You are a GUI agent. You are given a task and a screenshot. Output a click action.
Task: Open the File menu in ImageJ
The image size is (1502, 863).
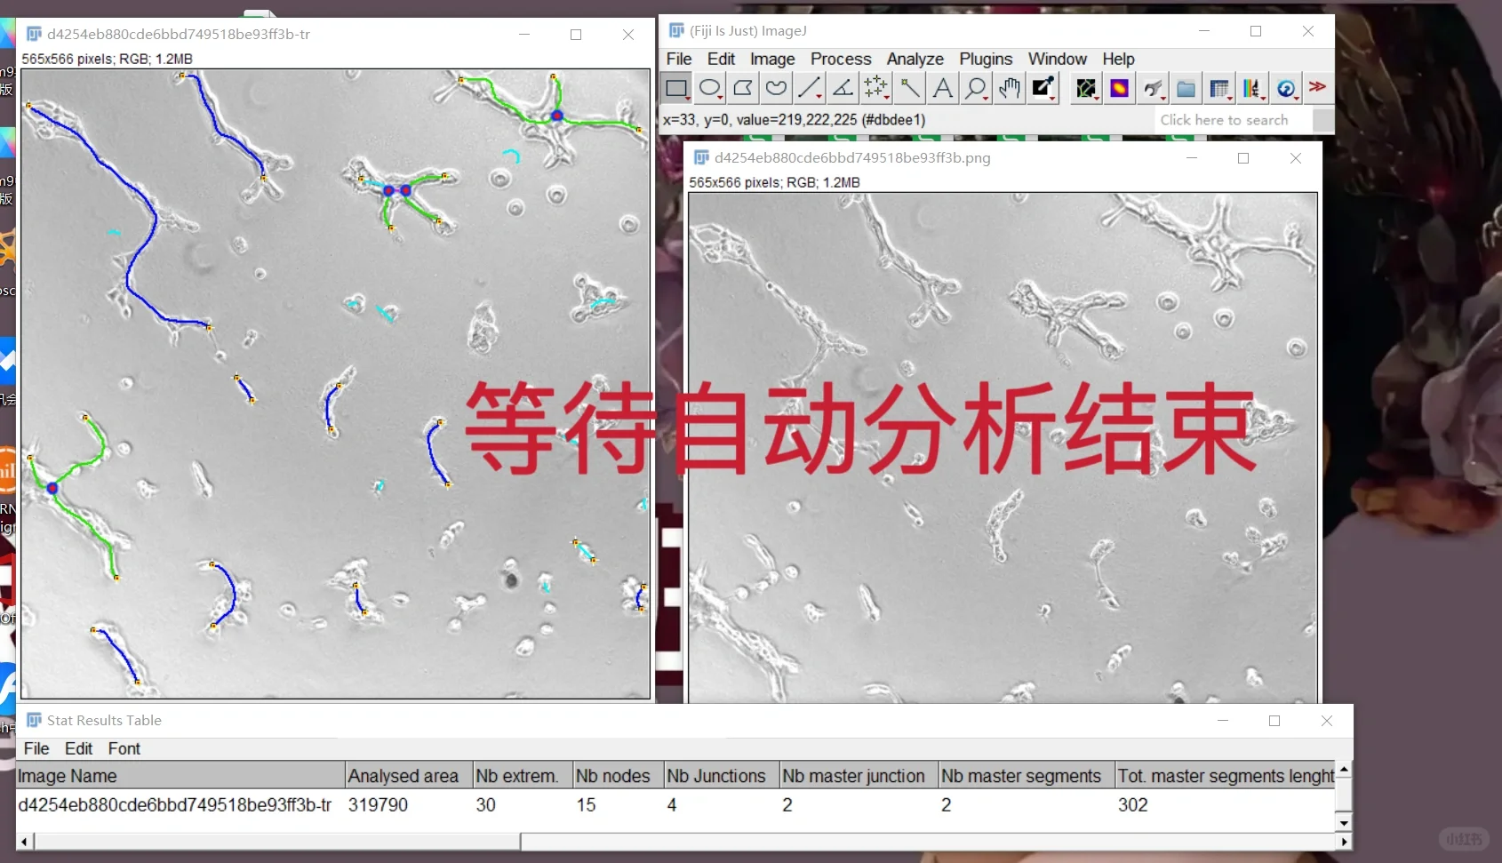[679, 59]
